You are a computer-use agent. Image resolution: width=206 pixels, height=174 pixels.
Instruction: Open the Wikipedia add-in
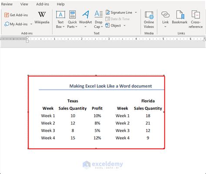click(x=42, y=17)
